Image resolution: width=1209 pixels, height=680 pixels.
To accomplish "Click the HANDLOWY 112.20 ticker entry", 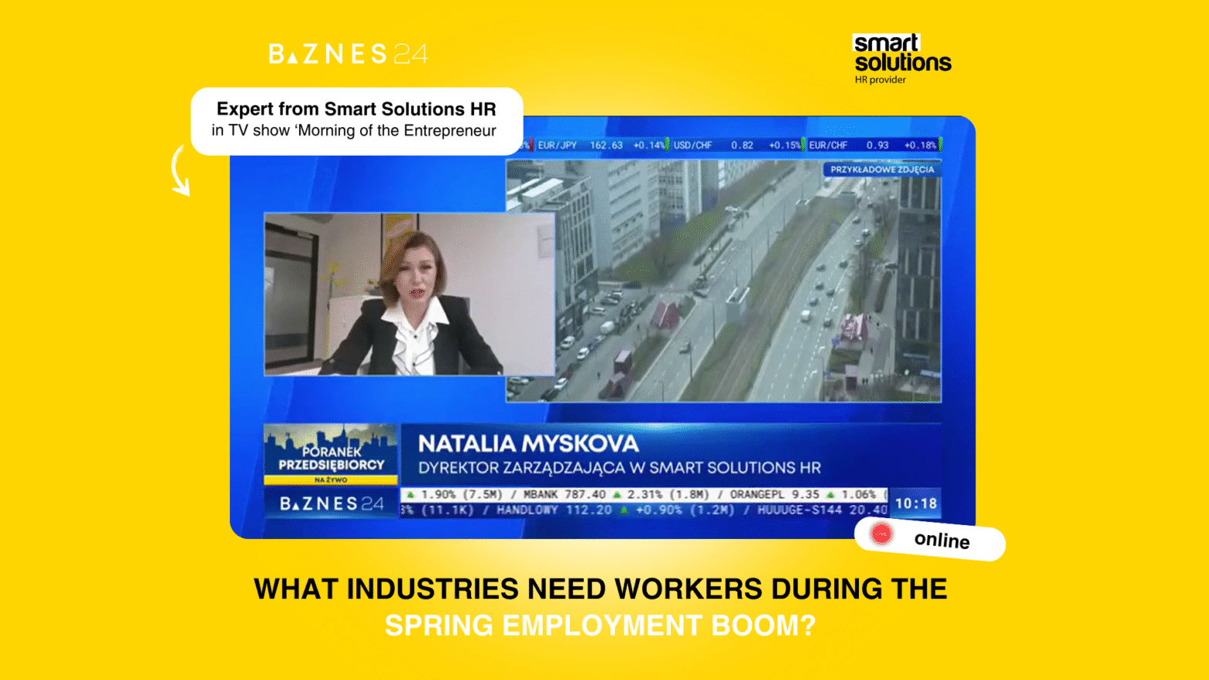I will [615, 510].
